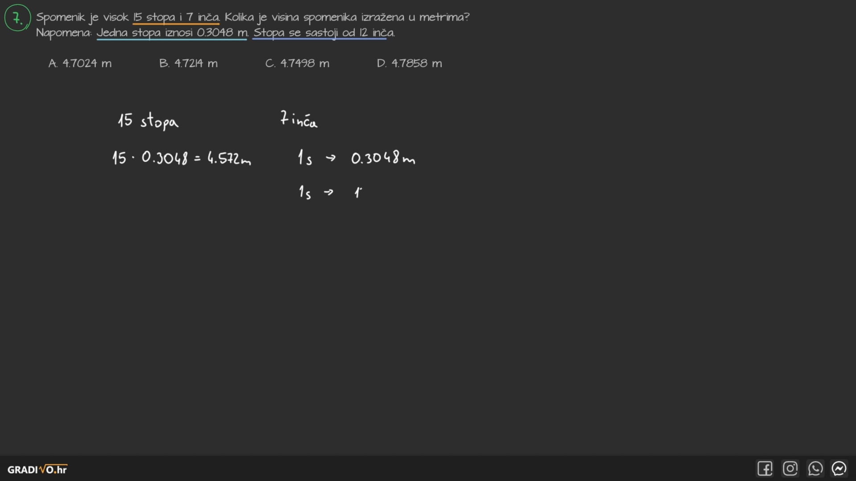Open the Instagram icon link
This screenshot has height=481, width=856.
[x=790, y=469]
